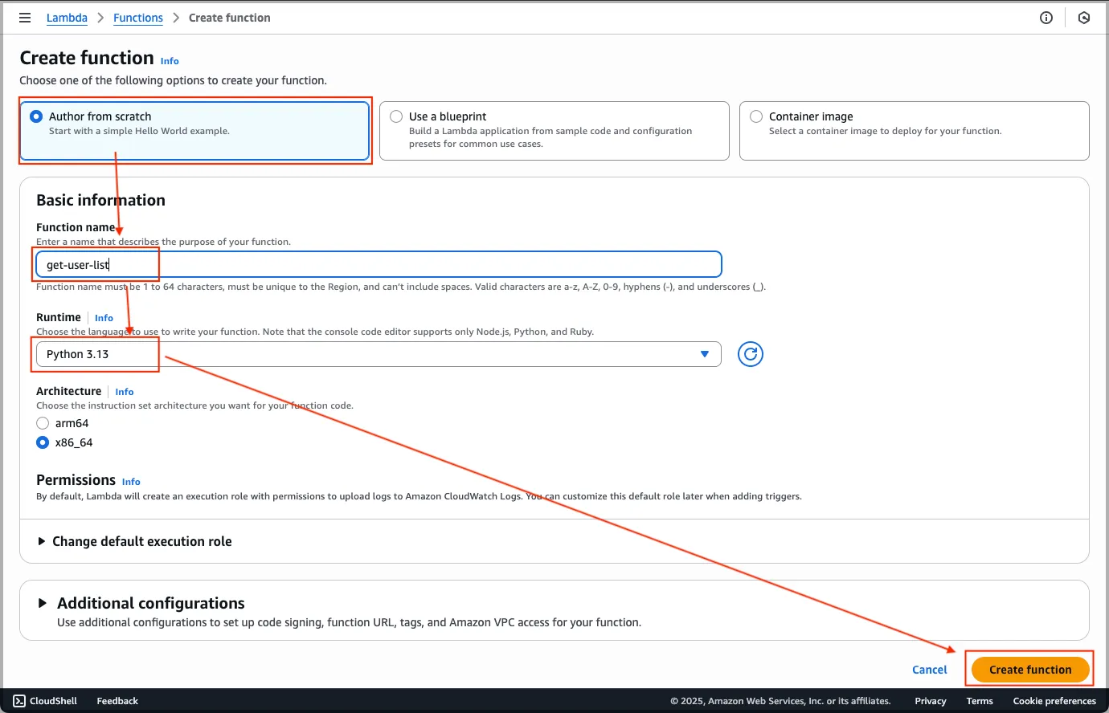
Task: Open the Runtime dropdown showing Python 3.13
Action: [378, 354]
